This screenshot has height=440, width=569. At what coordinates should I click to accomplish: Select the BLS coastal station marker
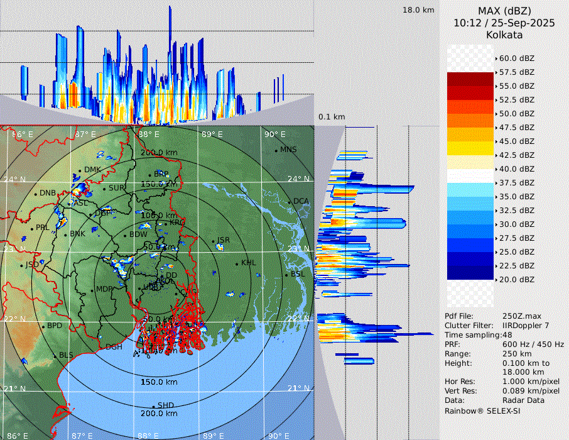[x=55, y=356]
